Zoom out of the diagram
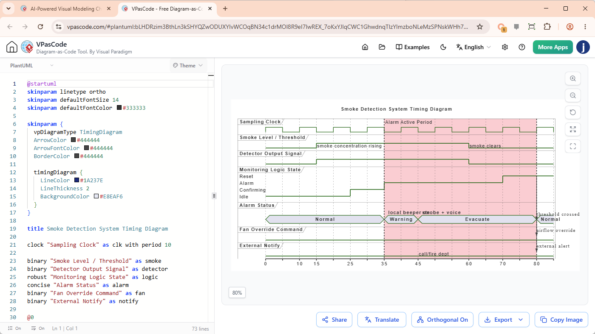Screen dimensions: 595x334 point(572,95)
